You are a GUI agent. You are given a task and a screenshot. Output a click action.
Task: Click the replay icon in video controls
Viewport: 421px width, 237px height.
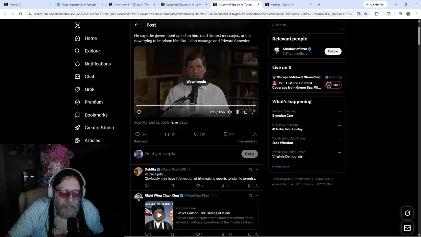point(139,112)
